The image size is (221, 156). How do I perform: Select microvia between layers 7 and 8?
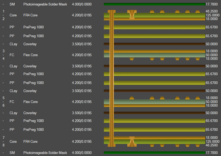click(x=132, y=141)
